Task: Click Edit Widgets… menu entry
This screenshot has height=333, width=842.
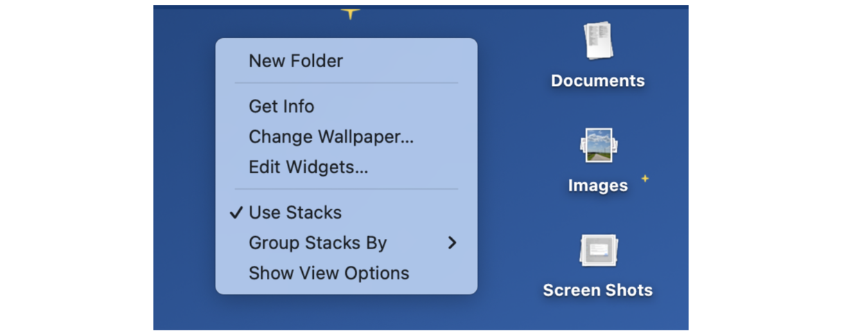Action: 308,168
